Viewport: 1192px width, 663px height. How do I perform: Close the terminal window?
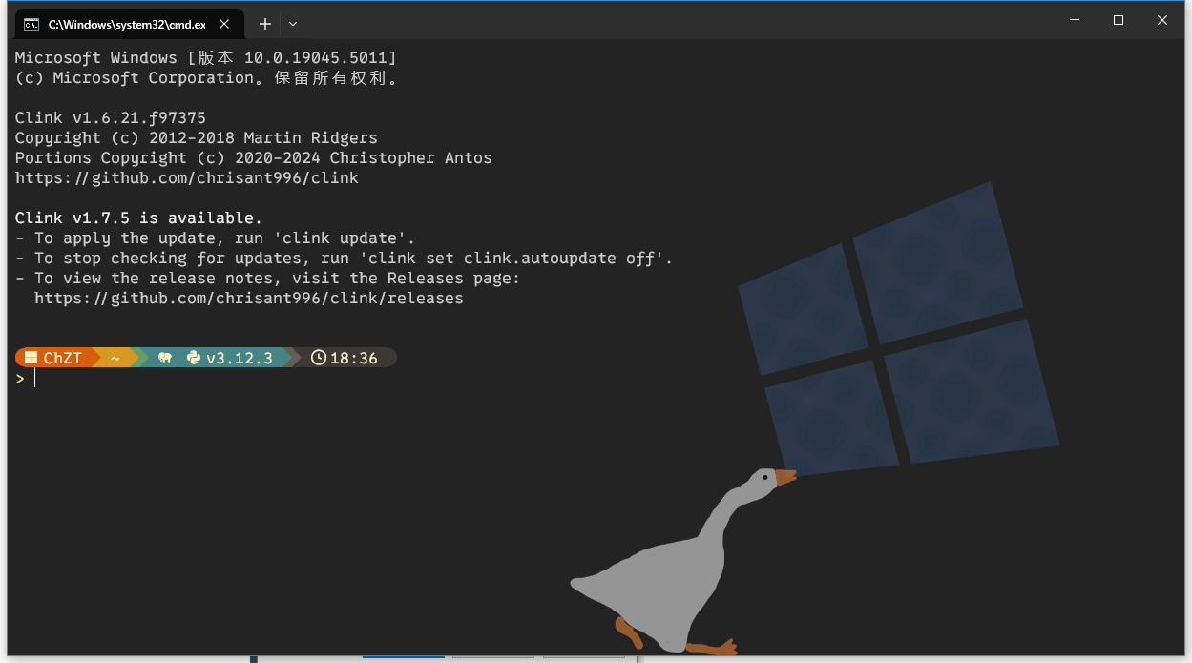1162,20
